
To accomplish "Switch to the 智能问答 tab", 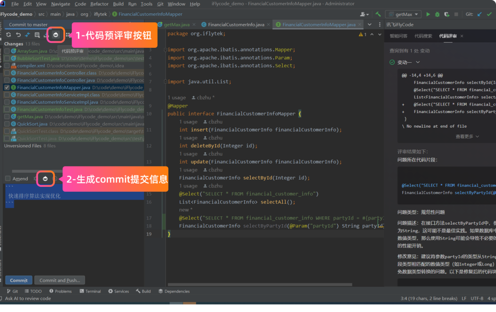I will click(398, 36).
